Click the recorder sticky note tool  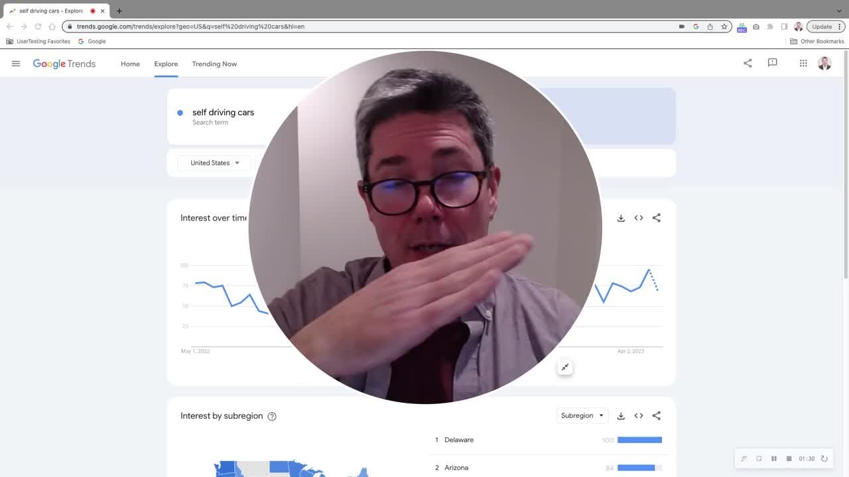759,458
